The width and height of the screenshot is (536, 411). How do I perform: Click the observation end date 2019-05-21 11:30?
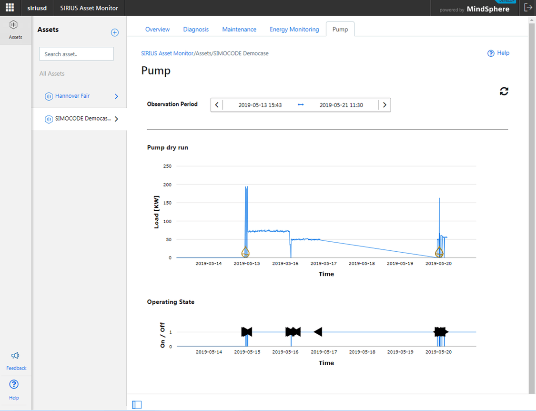click(x=341, y=105)
